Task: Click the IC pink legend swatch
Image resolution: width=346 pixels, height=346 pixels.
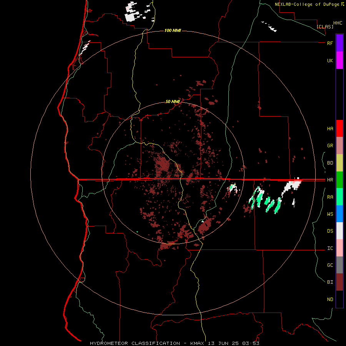Action: (339, 248)
